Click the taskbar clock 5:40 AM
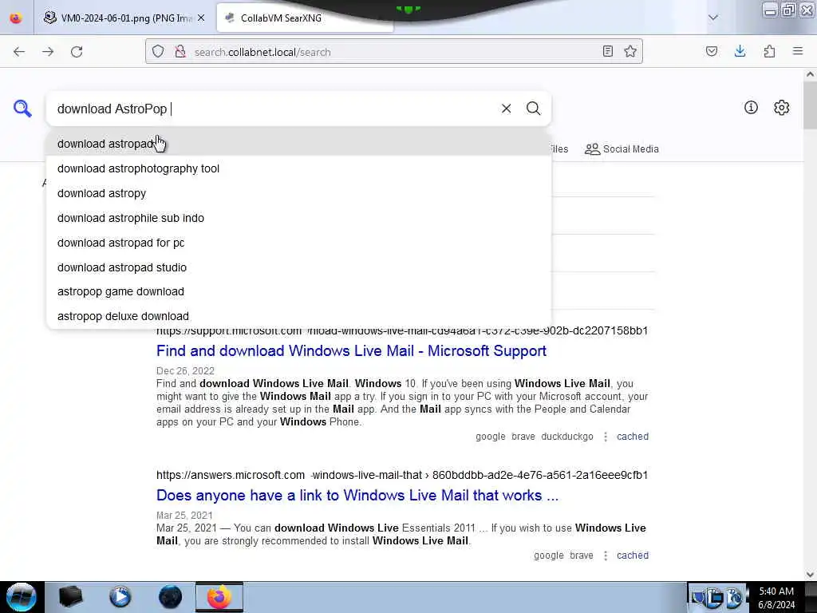 pos(776,591)
